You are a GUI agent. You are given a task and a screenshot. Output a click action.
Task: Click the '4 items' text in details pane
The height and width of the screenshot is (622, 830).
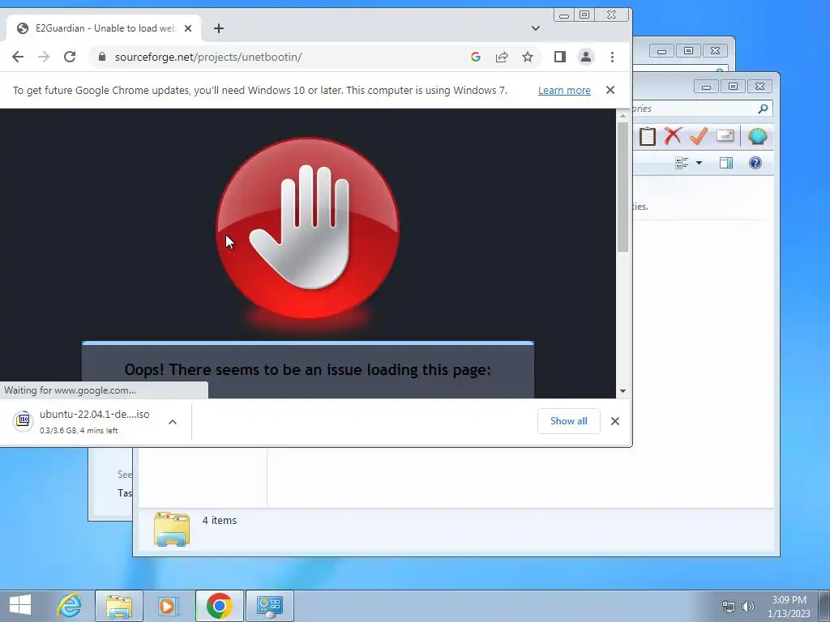coord(219,521)
